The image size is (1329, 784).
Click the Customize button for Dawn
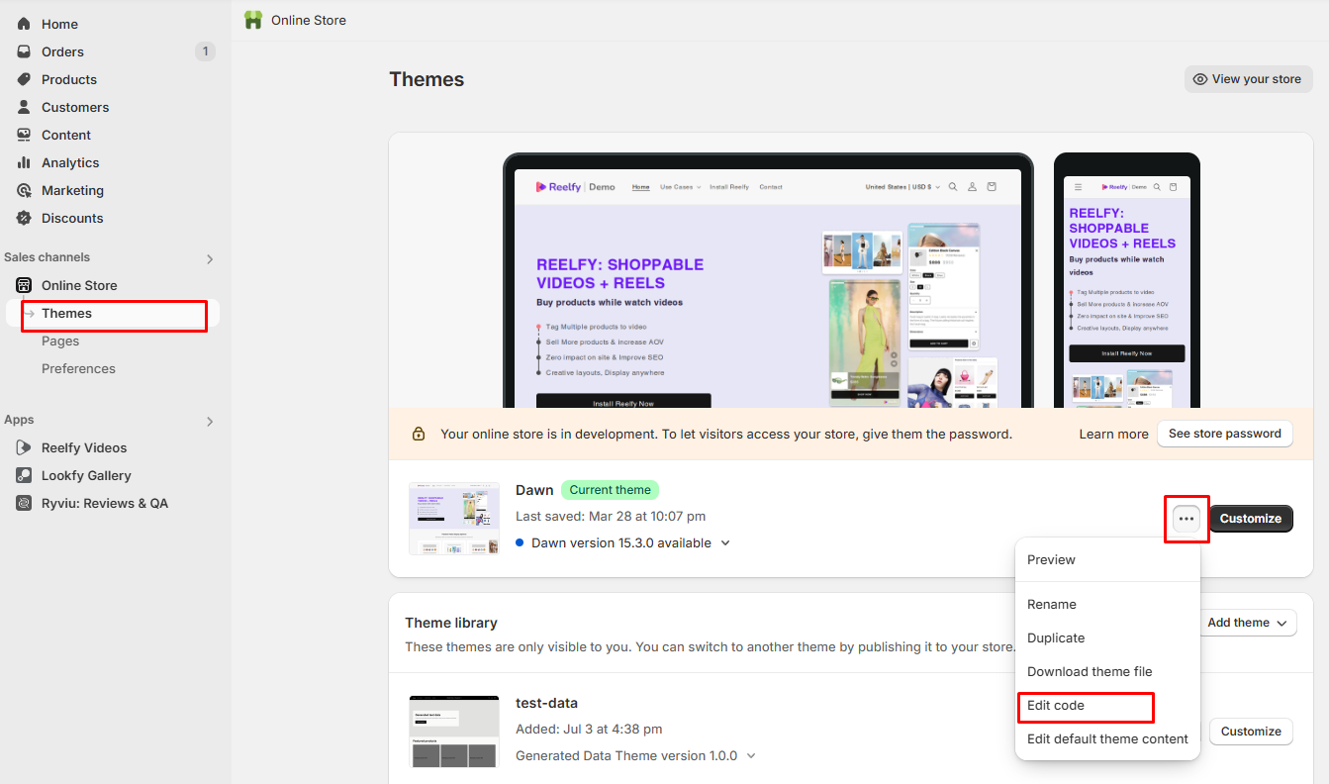pos(1251,519)
